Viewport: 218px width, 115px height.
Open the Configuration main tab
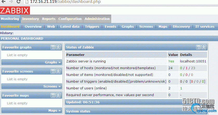[70, 19]
